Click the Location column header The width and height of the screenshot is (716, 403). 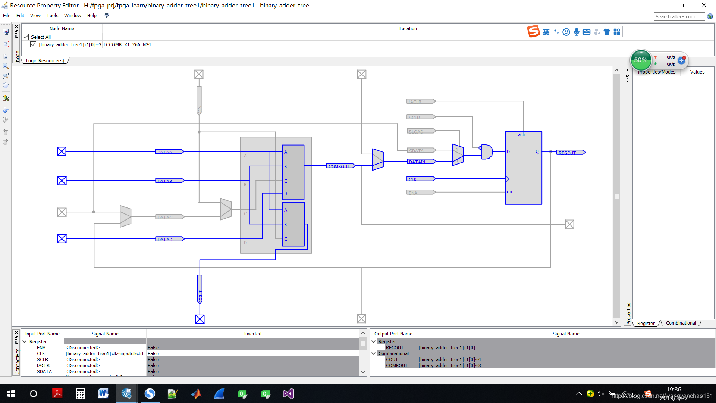click(x=408, y=28)
